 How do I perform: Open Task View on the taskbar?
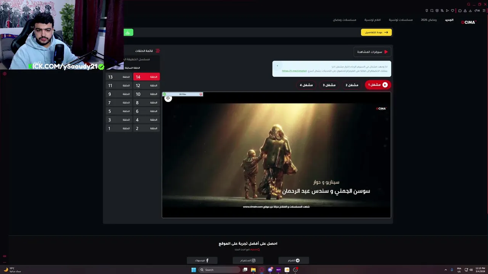[245, 270]
